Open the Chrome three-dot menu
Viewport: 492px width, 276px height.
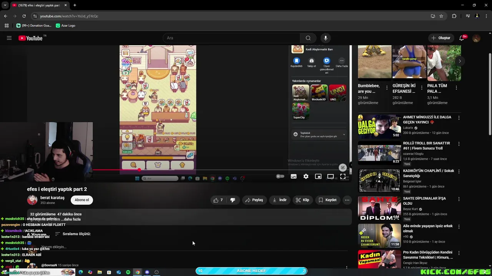point(486,16)
